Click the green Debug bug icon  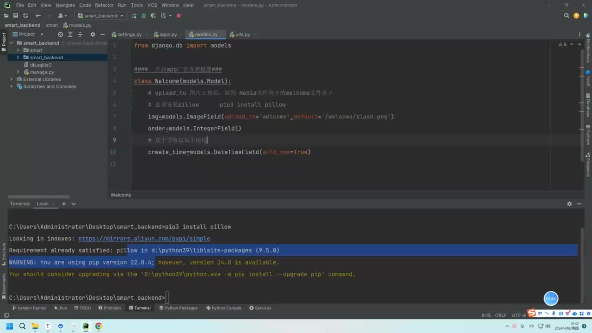pyautogui.click(x=143, y=16)
